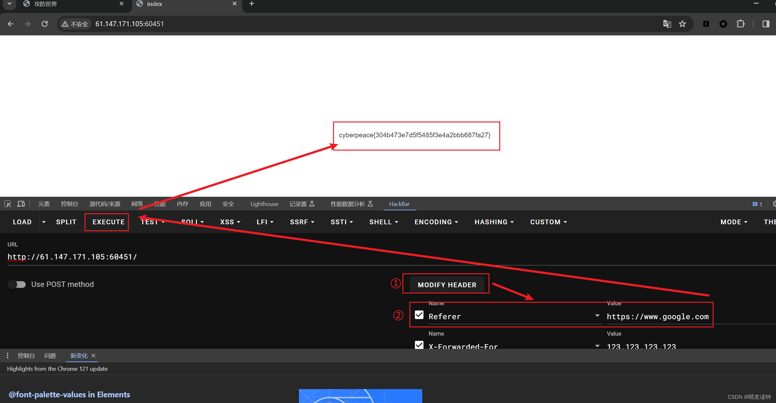Select the inspect element tool in DevTools

[7, 204]
